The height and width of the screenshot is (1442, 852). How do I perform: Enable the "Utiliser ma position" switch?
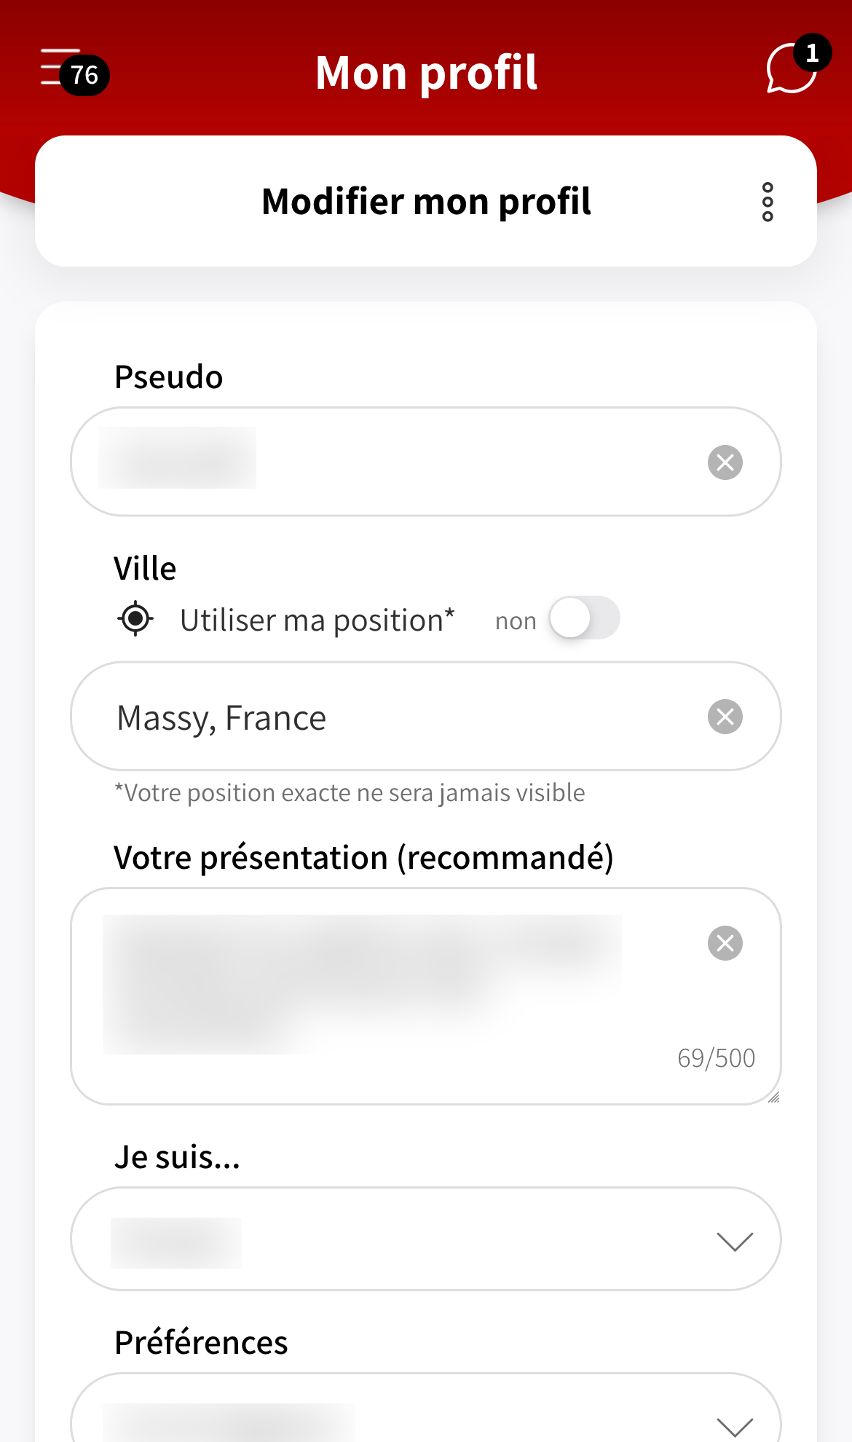(584, 618)
